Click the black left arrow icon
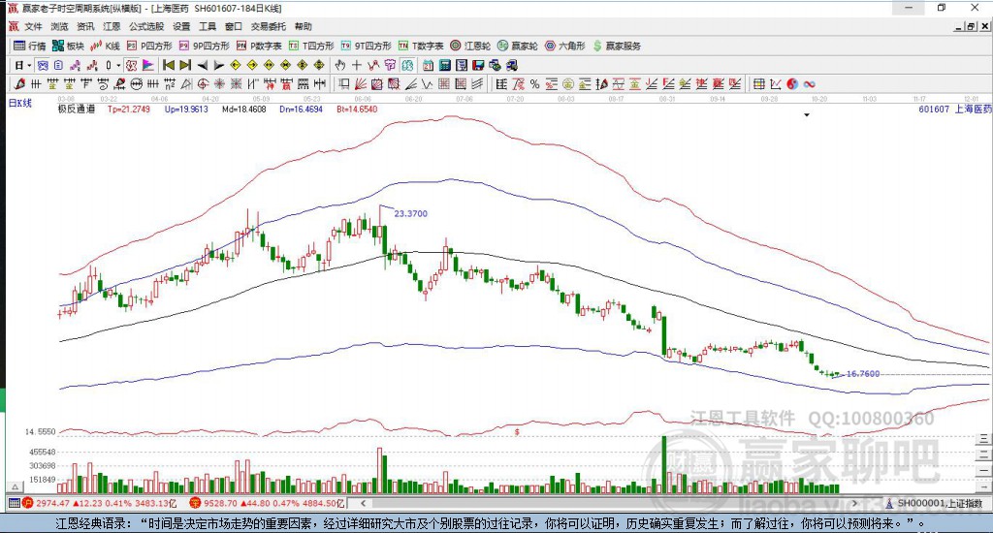This screenshot has width=993, height=533. 202,65
